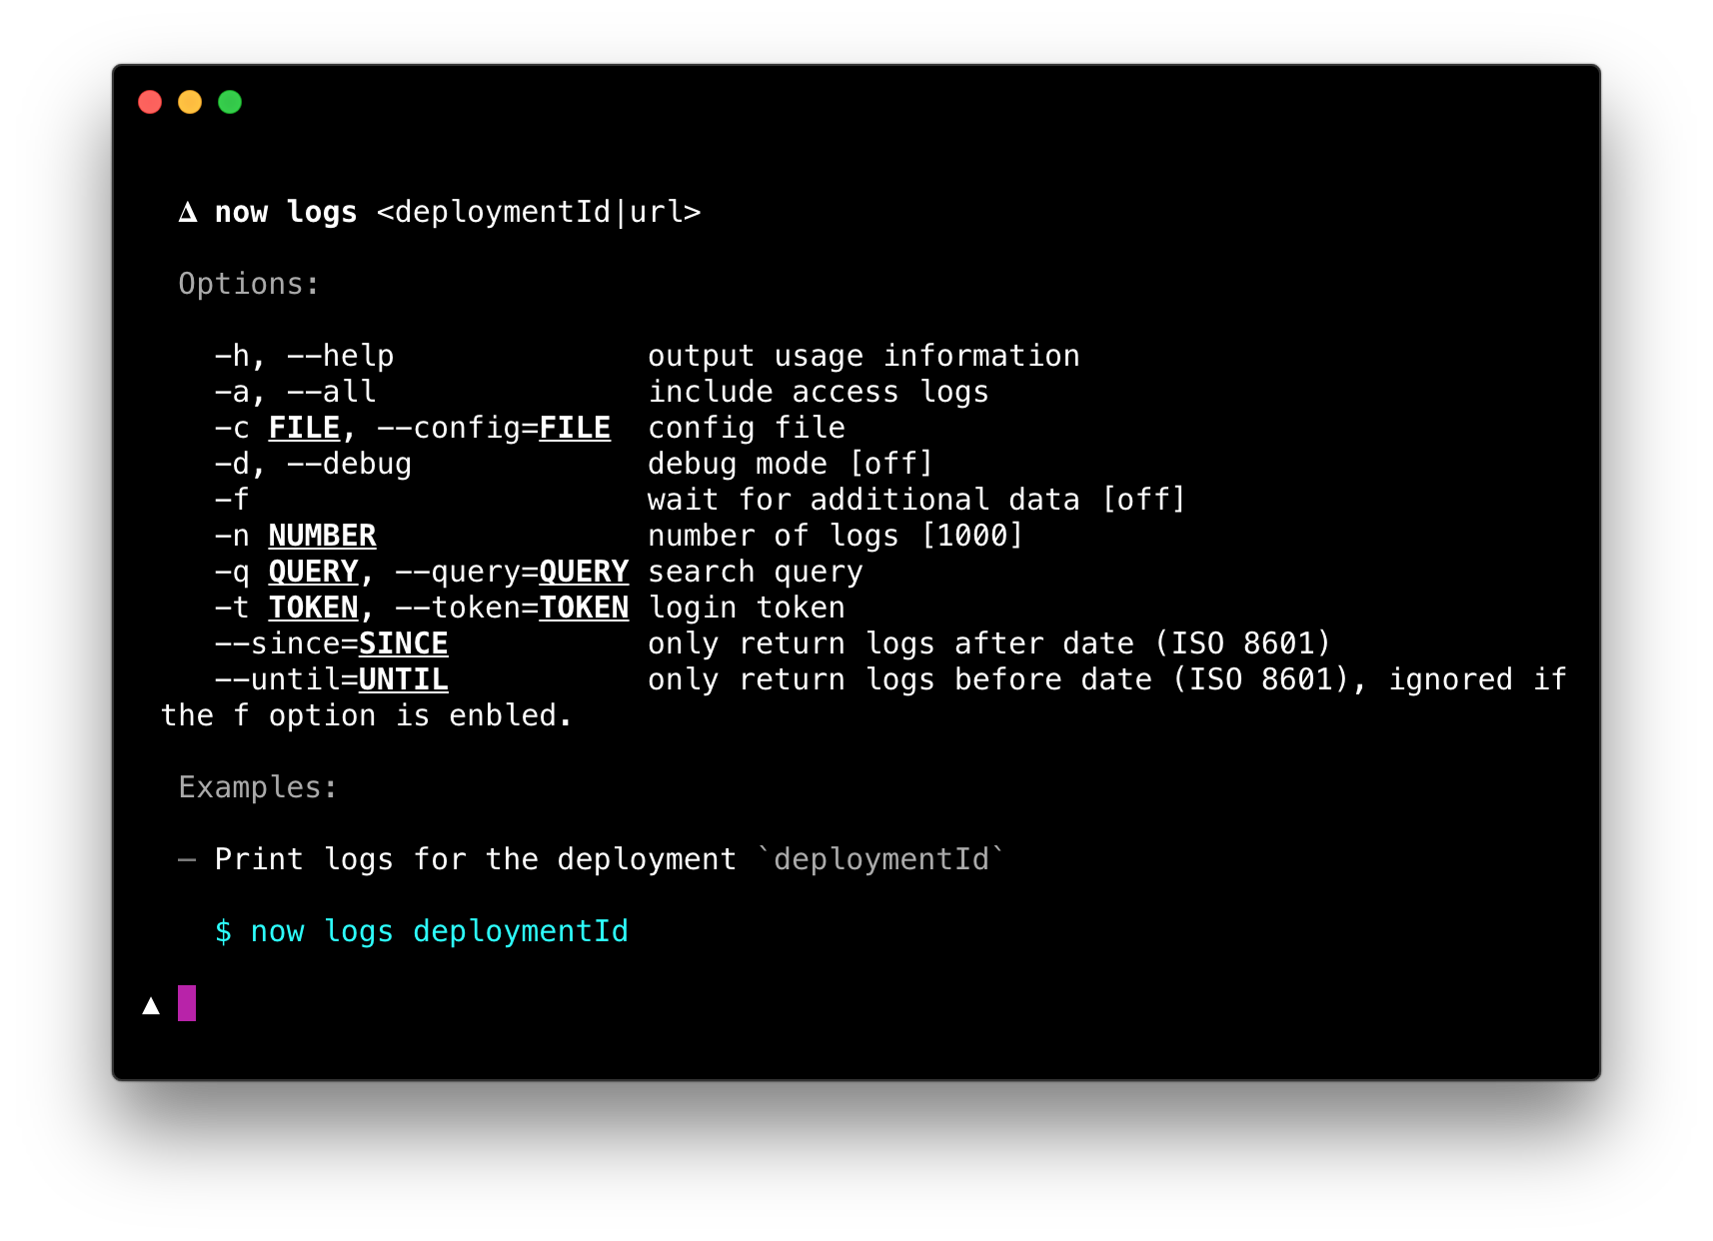Click the '<deploymentId|url>' argument text
1713x1241 pixels.
(x=539, y=212)
